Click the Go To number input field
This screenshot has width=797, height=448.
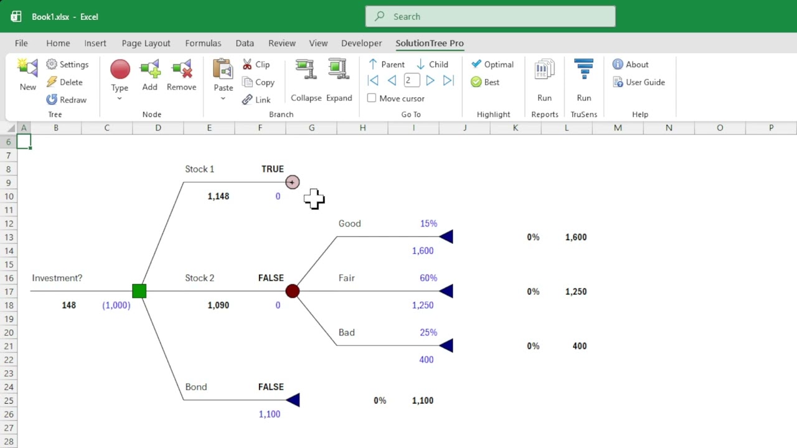[411, 80]
